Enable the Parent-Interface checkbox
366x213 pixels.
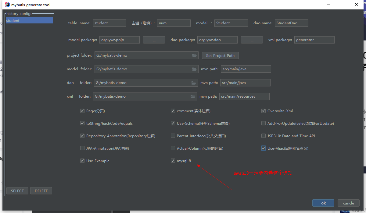click(x=173, y=136)
